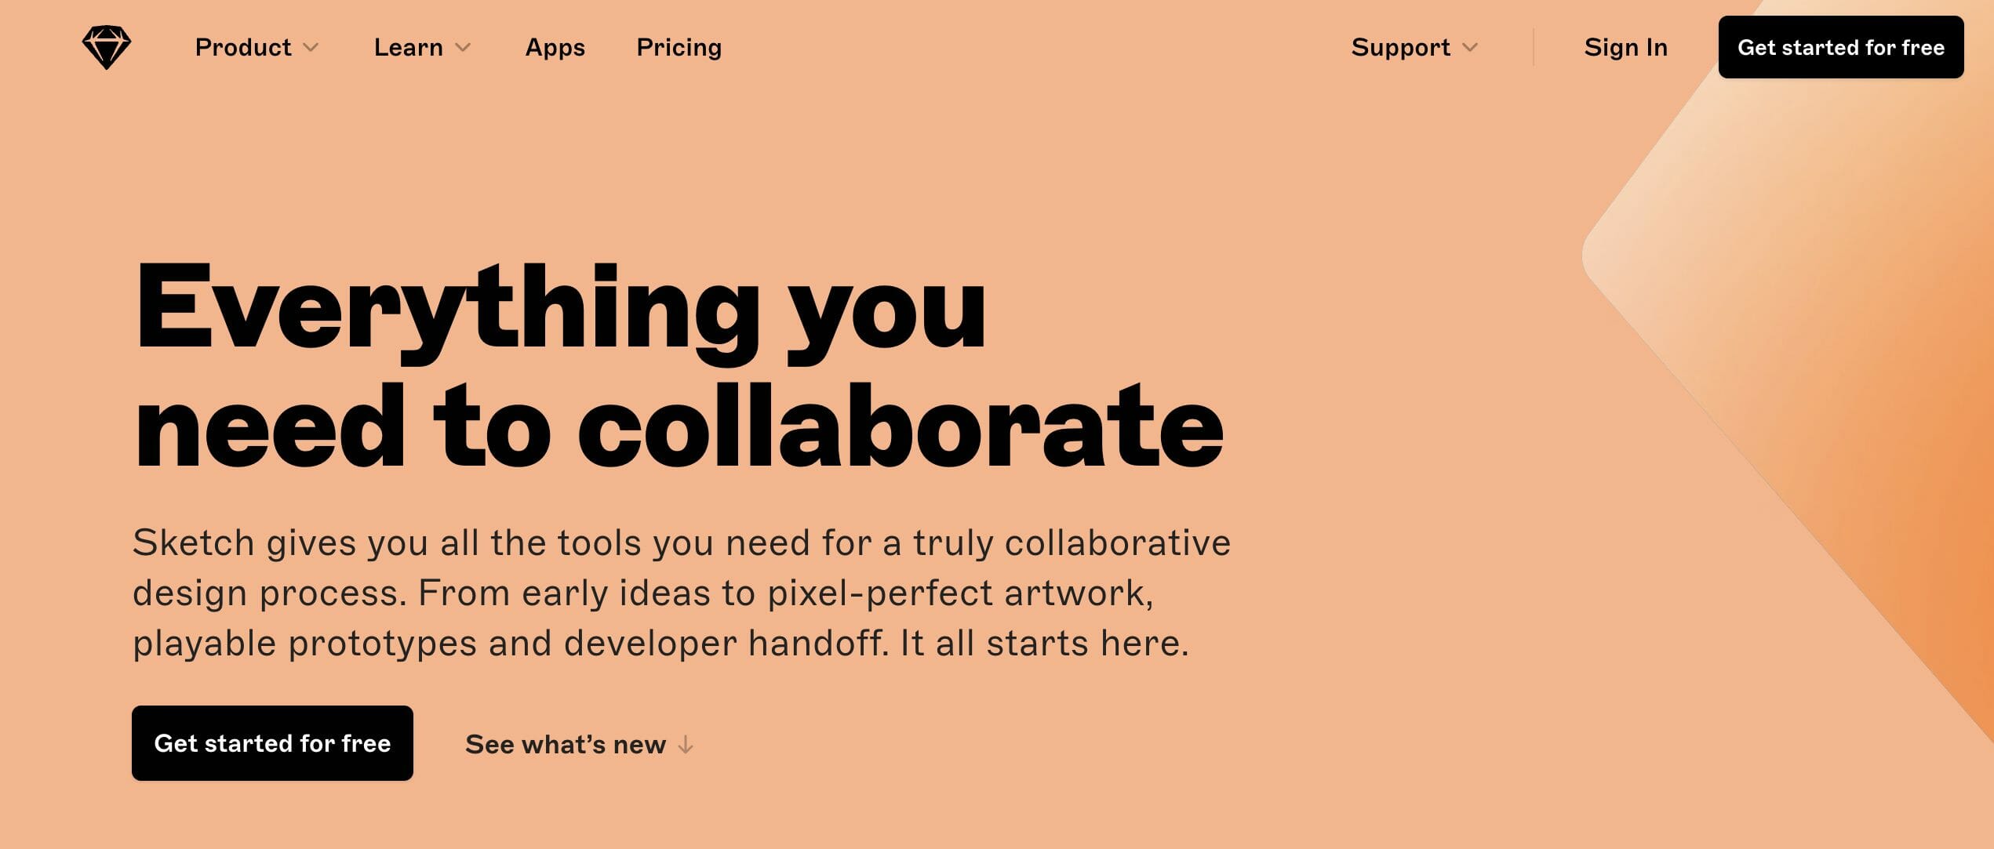Viewport: 1994px width, 849px height.
Task: Click the Apps navigation item
Action: coord(555,45)
